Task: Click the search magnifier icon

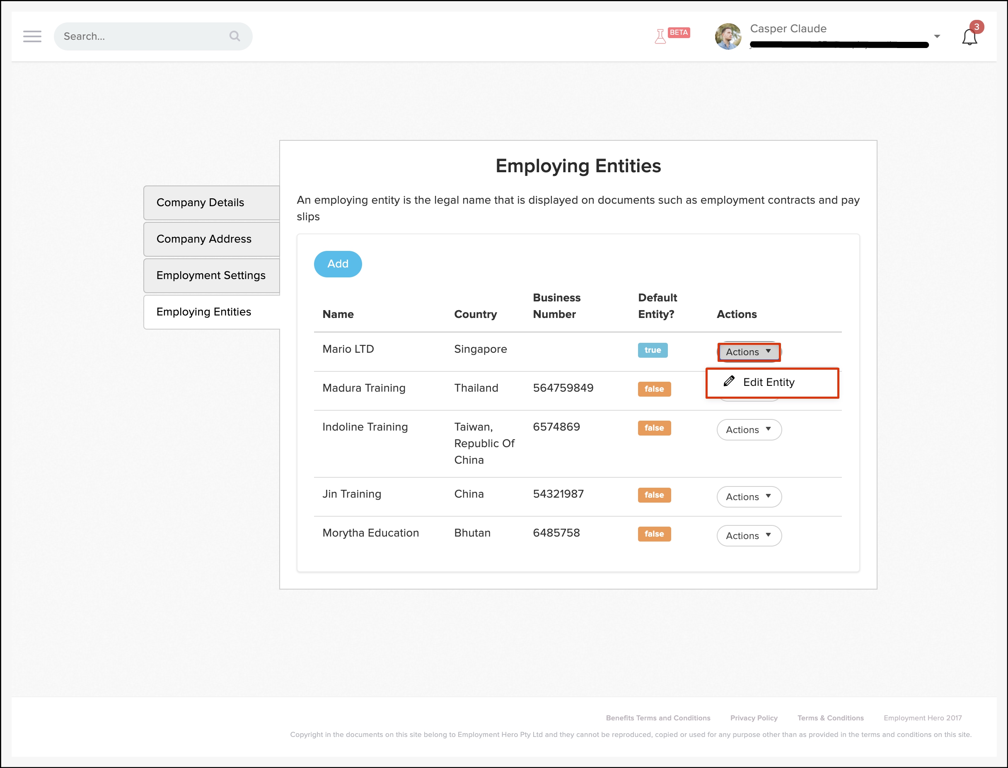Action: (234, 36)
